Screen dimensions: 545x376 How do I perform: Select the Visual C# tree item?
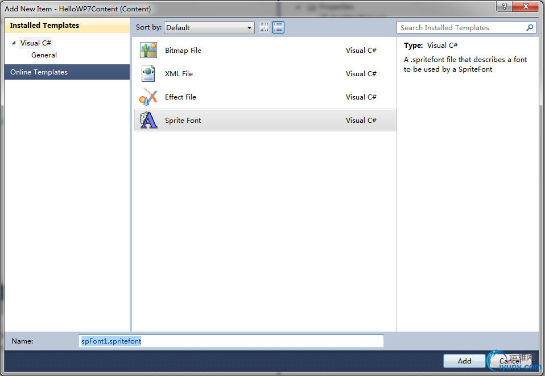coord(35,43)
